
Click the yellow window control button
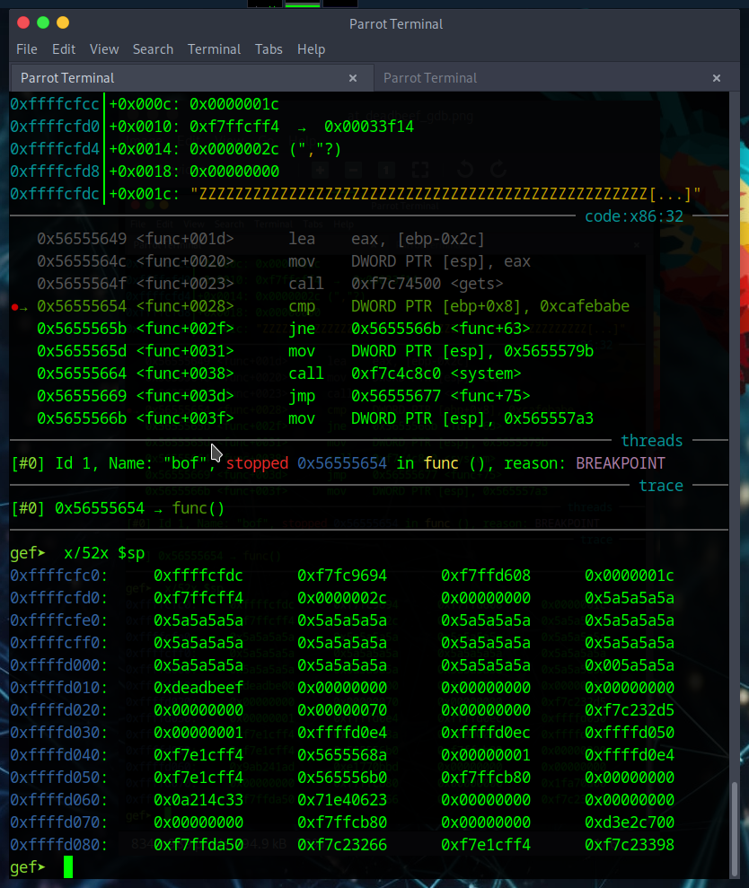[x=62, y=22]
